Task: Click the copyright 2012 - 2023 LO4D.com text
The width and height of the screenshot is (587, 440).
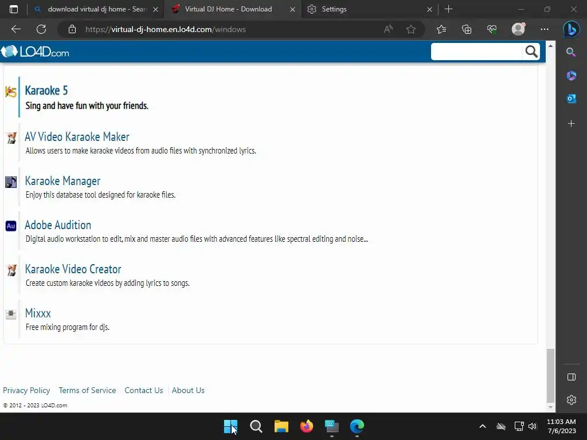Action: pos(35,405)
